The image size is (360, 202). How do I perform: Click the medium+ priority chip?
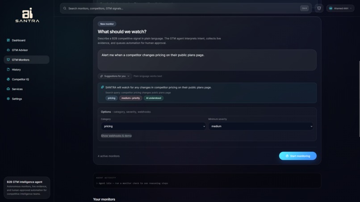point(130,98)
